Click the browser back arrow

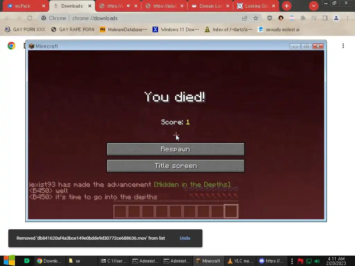coord(8,18)
